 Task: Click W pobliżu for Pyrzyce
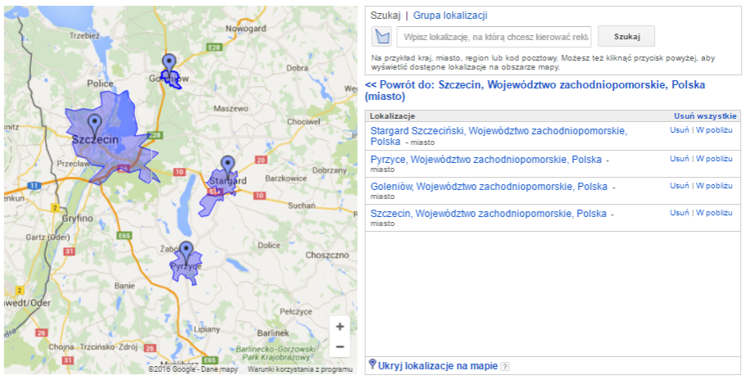pos(714,158)
